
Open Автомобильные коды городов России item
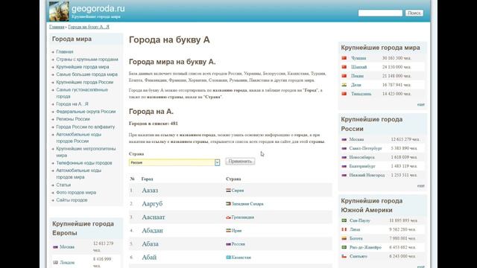coord(78,138)
